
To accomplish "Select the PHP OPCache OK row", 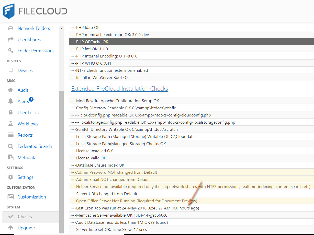I will click(191, 42).
